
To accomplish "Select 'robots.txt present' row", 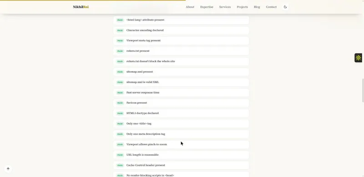I will [x=181, y=51].
